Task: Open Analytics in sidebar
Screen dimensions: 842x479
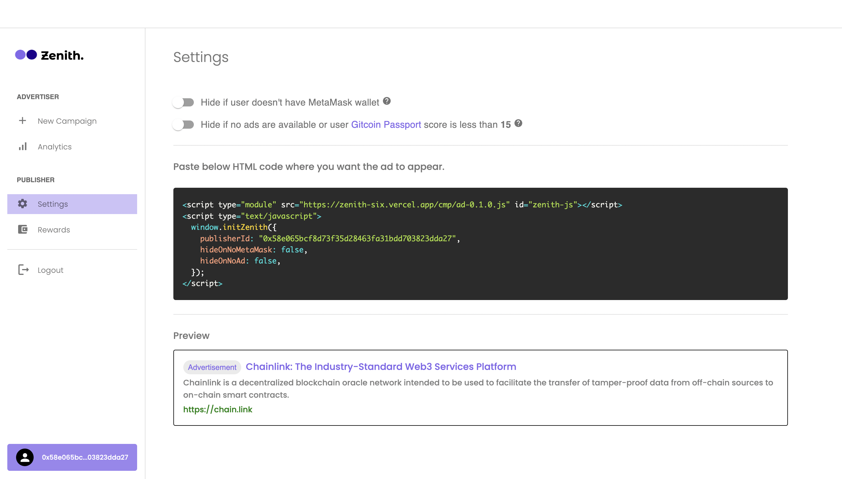Action: click(x=55, y=147)
